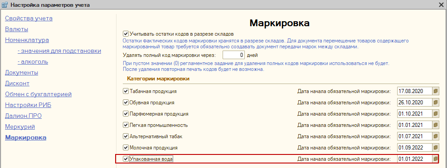
Task: Uncheck Обувная продукция category
Action: (126, 103)
